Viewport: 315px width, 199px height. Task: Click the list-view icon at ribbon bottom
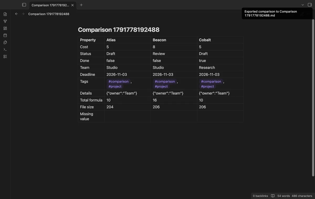click(x=5, y=56)
